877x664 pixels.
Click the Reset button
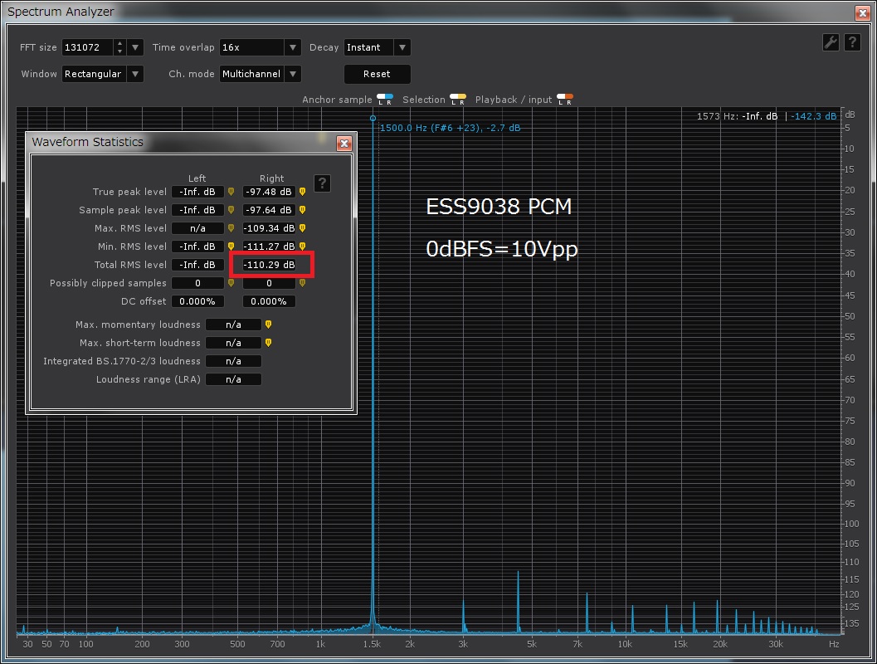point(377,74)
